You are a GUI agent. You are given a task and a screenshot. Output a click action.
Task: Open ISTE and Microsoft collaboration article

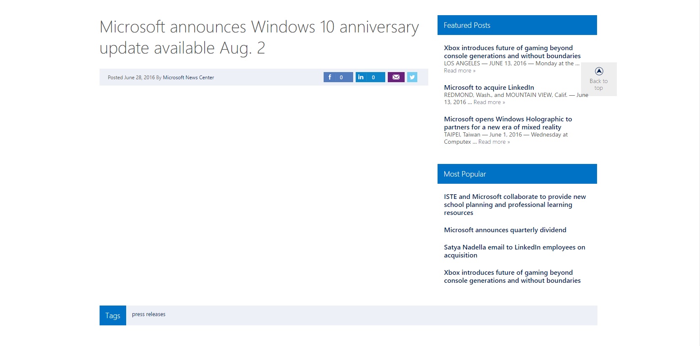(515, 204)
